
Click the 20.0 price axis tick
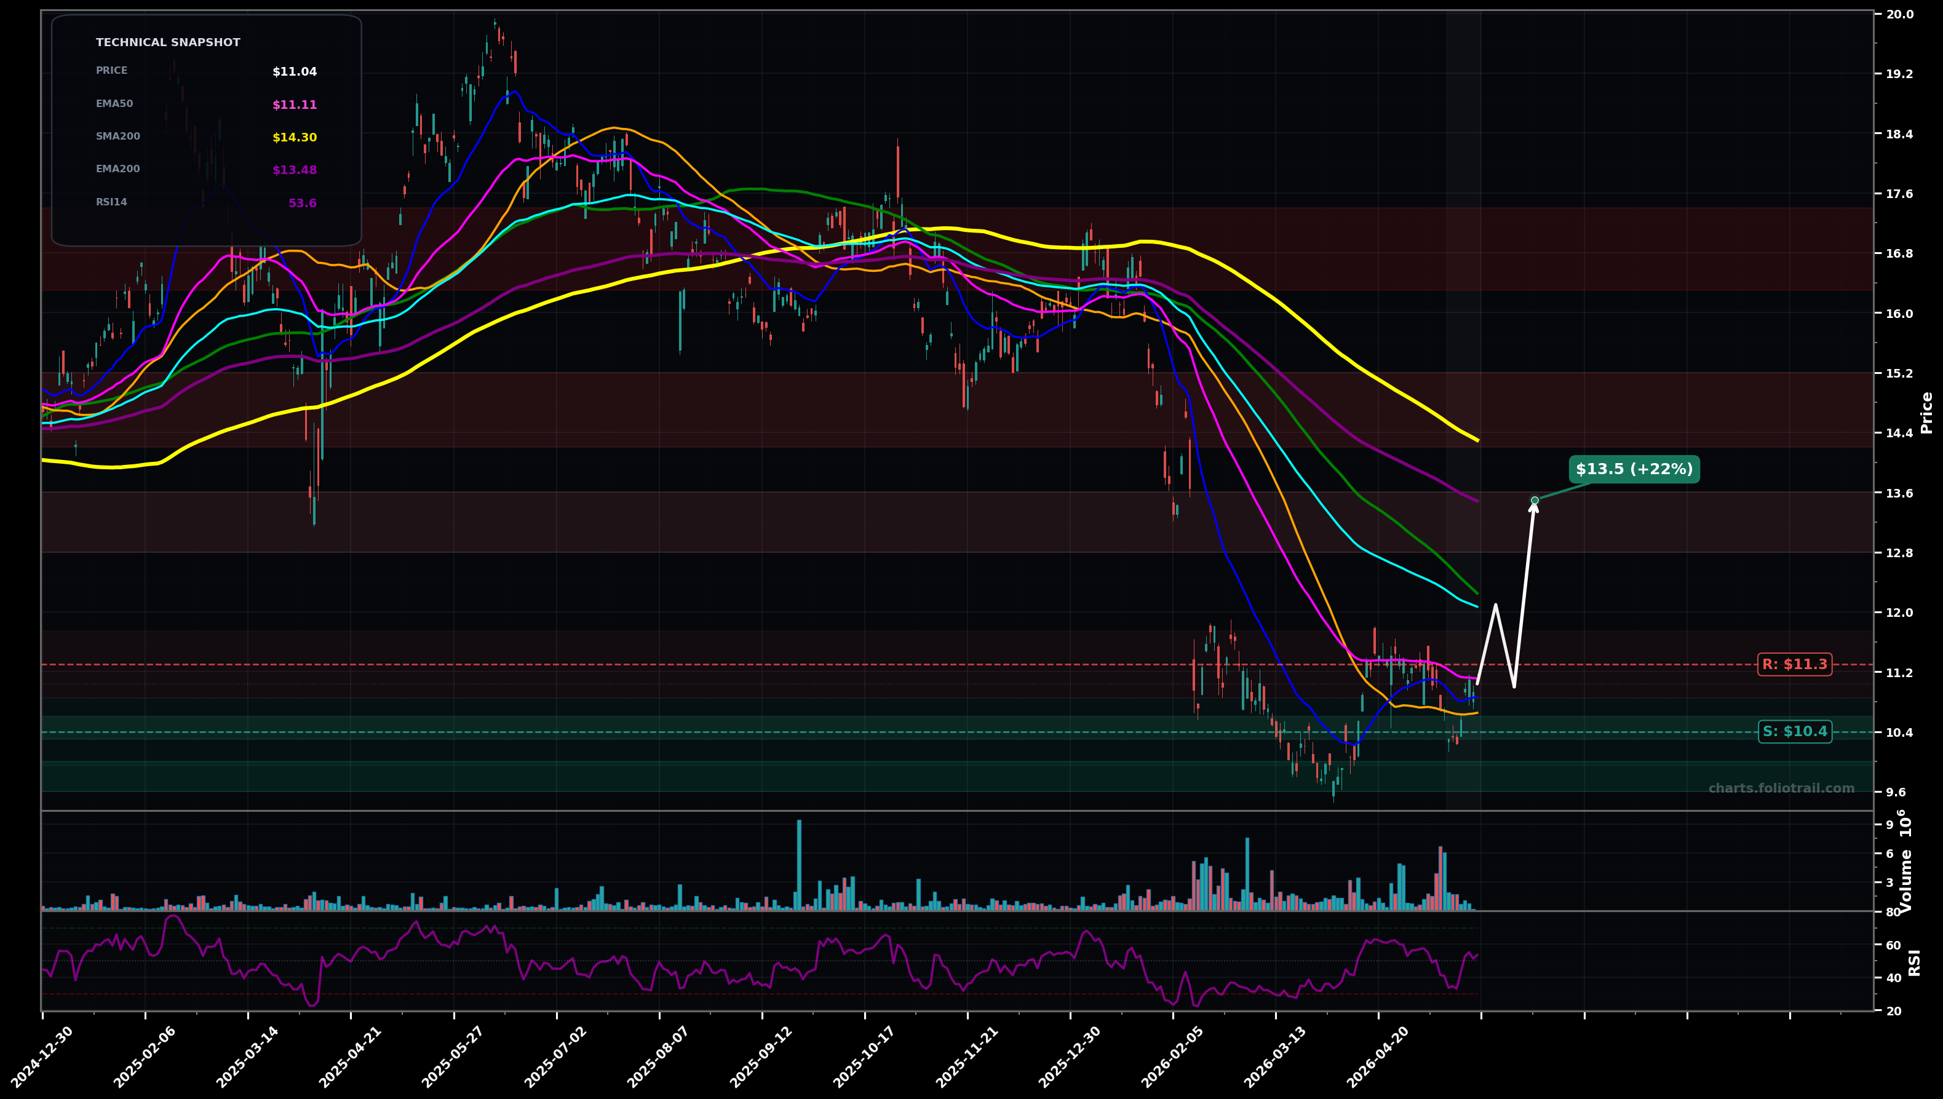pos(1900,14)
